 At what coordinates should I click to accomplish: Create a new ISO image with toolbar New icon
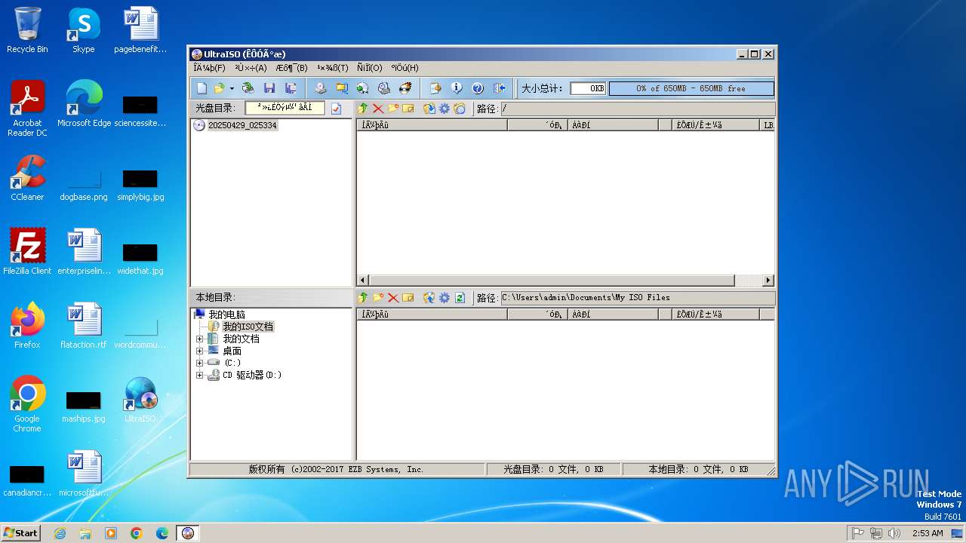202,88
